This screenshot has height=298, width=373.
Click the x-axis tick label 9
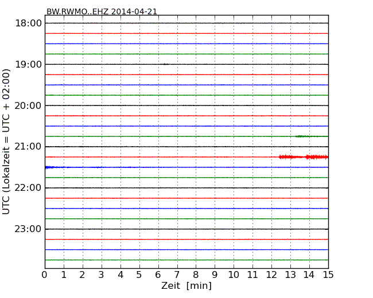[215, 275]
